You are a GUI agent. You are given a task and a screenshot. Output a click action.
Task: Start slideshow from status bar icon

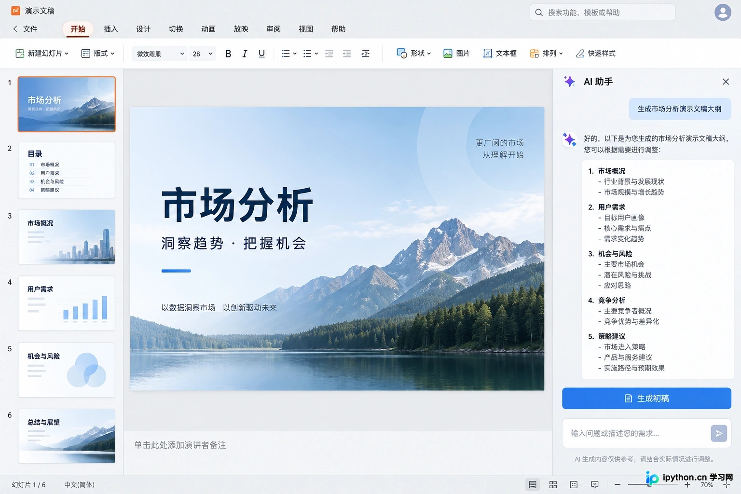595,485
